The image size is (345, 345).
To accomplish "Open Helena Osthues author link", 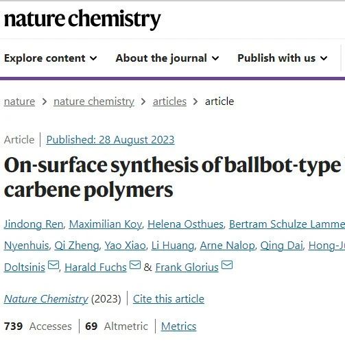I will tap(185, 224).
